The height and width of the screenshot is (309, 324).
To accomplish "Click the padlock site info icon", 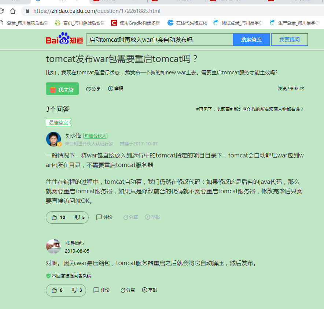I will click(27, 11).
